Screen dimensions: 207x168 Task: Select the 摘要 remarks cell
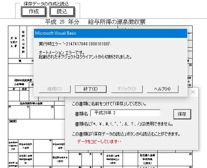tap(36, 129)
